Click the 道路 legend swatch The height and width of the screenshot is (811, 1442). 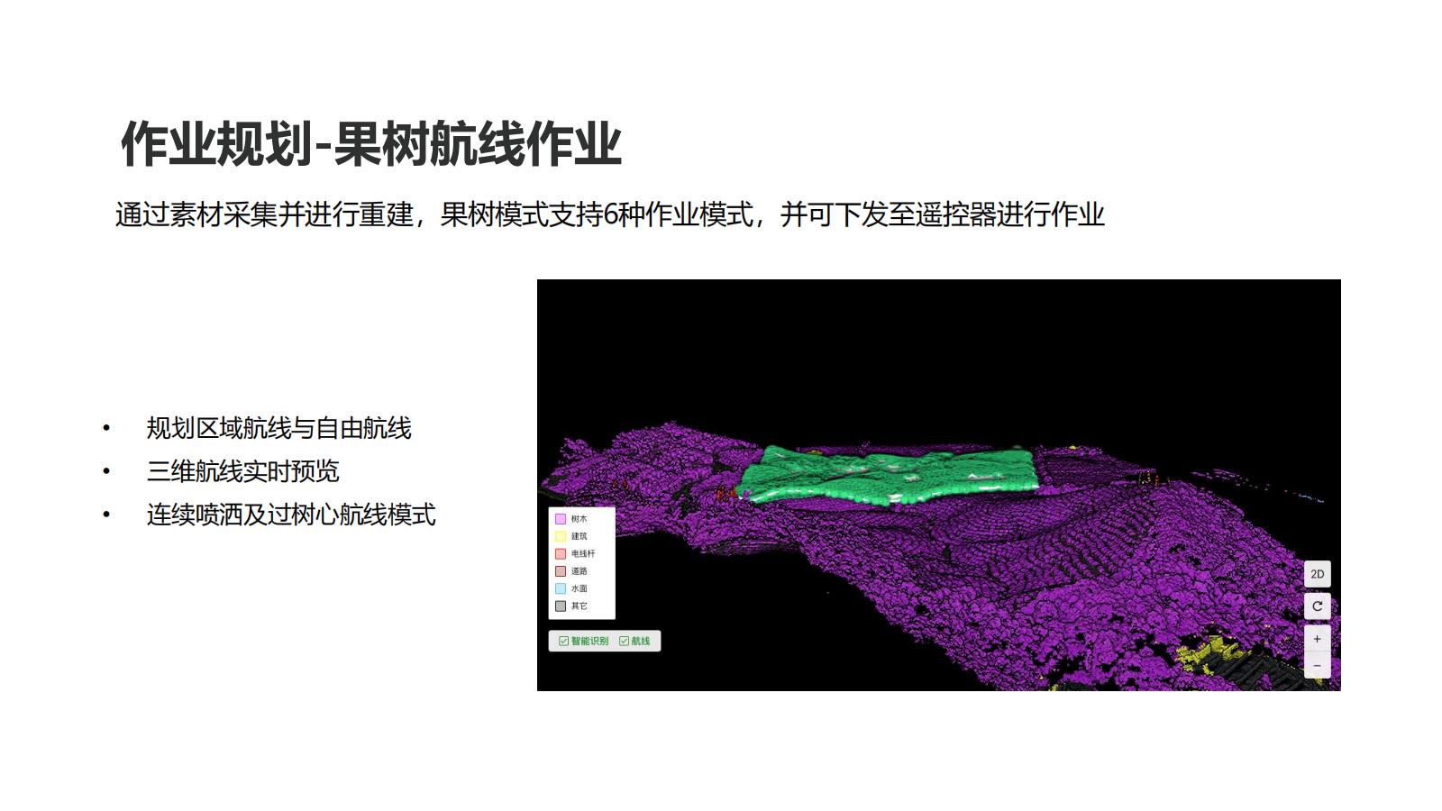[x=561, y=571]
